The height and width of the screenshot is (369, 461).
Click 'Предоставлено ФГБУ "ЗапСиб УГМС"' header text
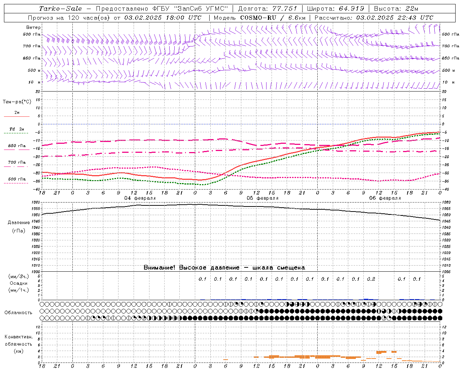pos(162,9)
